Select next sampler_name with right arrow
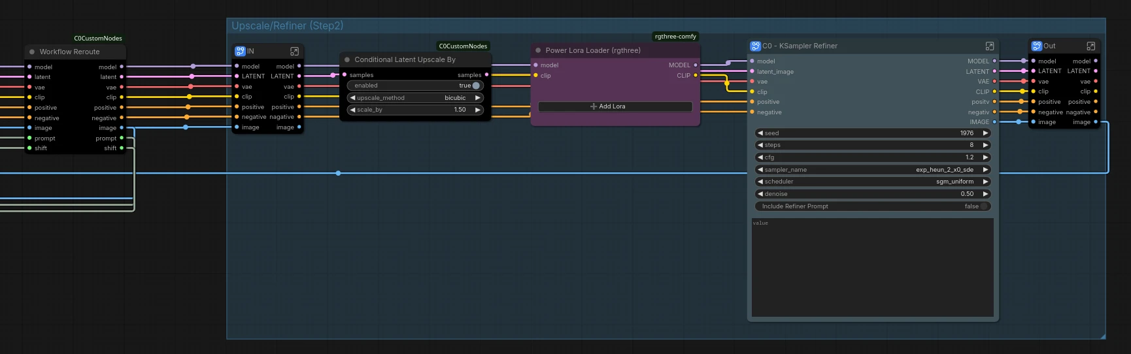Viewport: 1131px width, 354px height. 985,170
